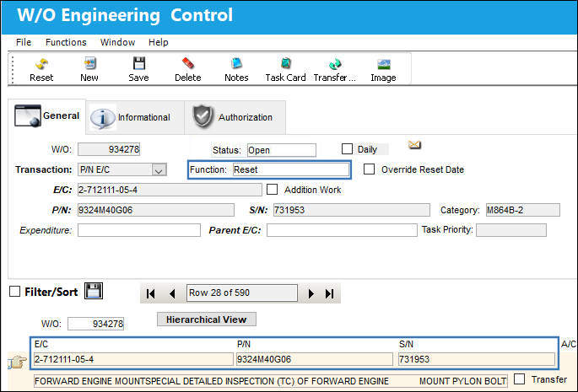578x392 pixels.
Task: Click the lower W/O filter field
Action: (96, 324)
